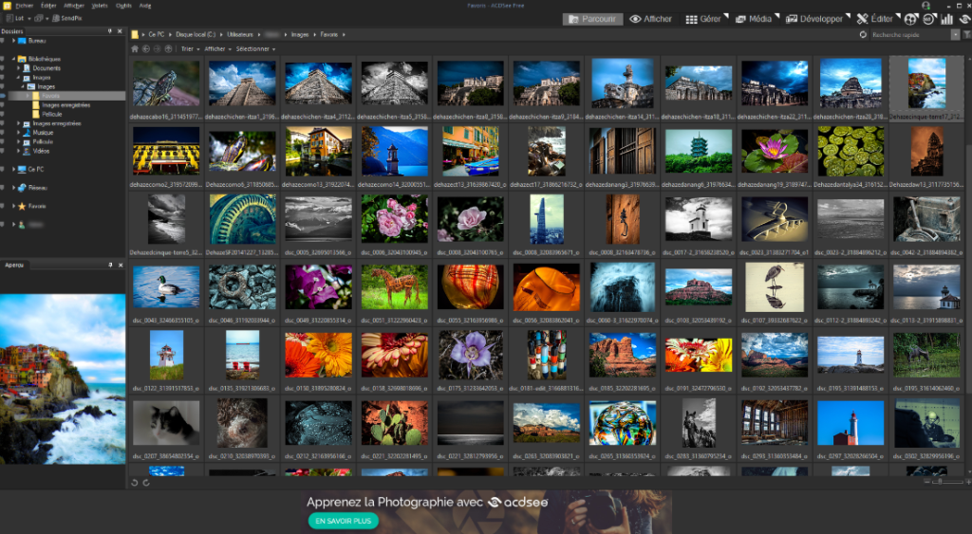Click the rotate left icon below thumbnails
The image size is (972, 534).
click(x=134, y=483)
